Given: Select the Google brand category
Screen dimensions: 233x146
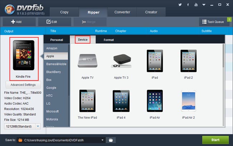Looking at the screenshot, I should 56,88.
